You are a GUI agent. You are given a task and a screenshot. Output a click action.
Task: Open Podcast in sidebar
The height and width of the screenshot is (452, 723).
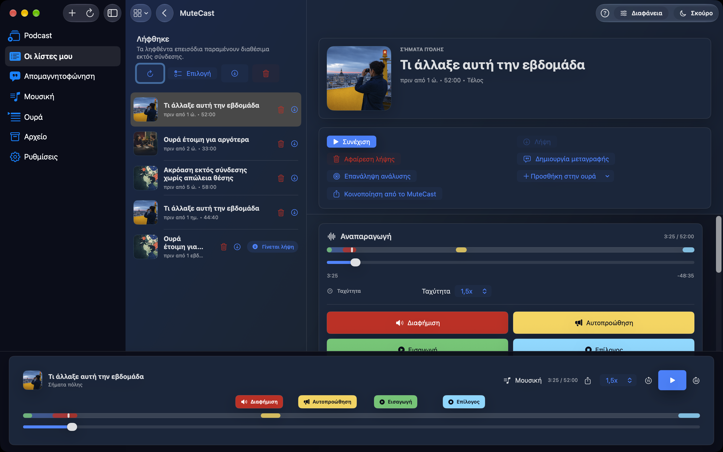pos(63,36)
